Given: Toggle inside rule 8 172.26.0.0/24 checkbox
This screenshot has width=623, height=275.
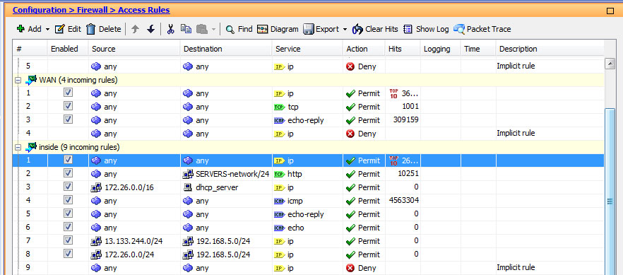Looking at the screenshot, I should point(68,254).
